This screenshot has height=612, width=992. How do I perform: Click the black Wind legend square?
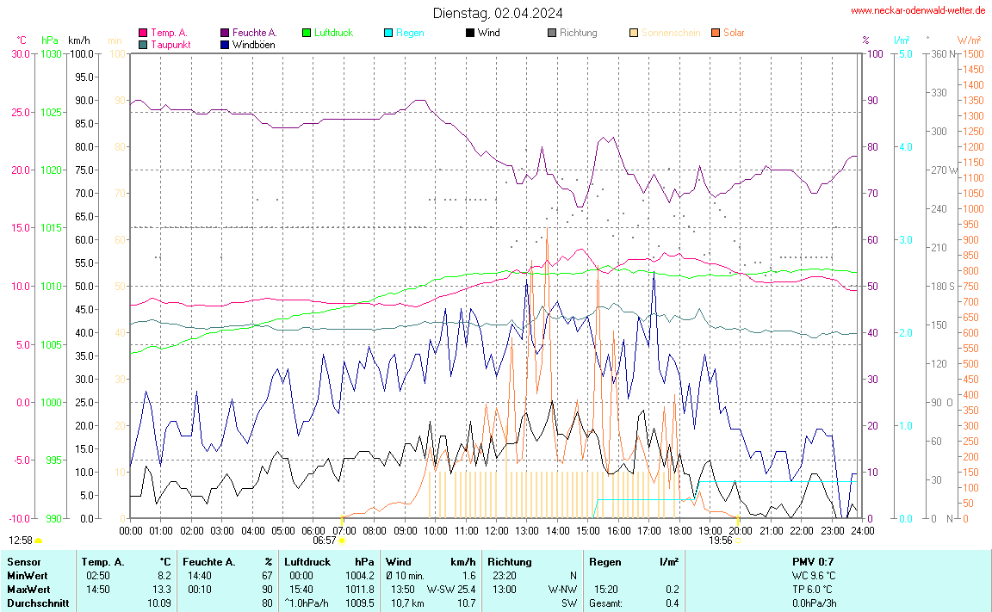coord(470,33)
